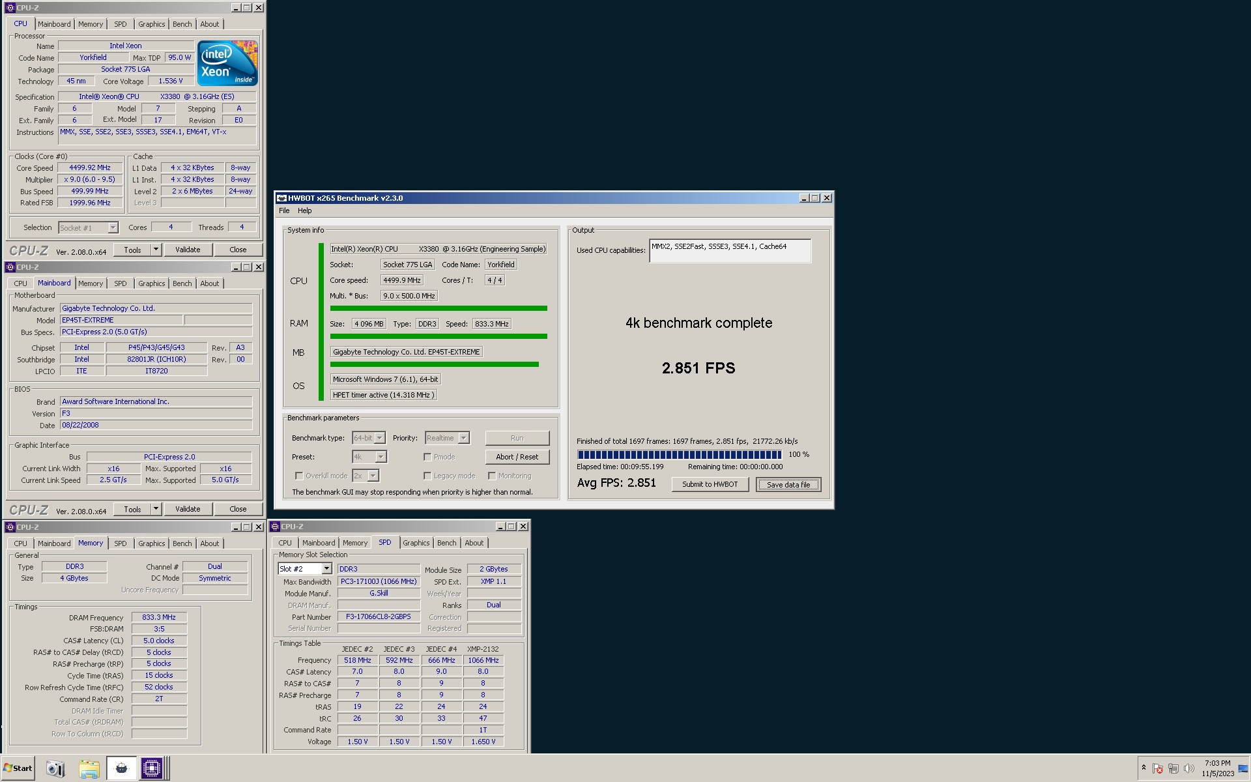Click the Part Number F3-17066CL8-2GBPS field
1251x782 pixels.
pos(379,616)
